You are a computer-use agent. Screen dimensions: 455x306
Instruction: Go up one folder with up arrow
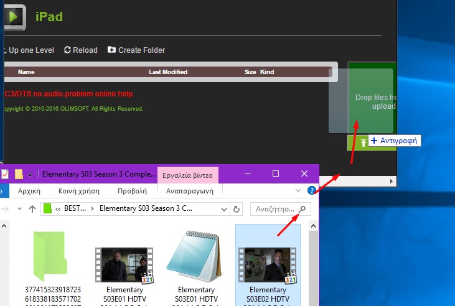[32, 209]
